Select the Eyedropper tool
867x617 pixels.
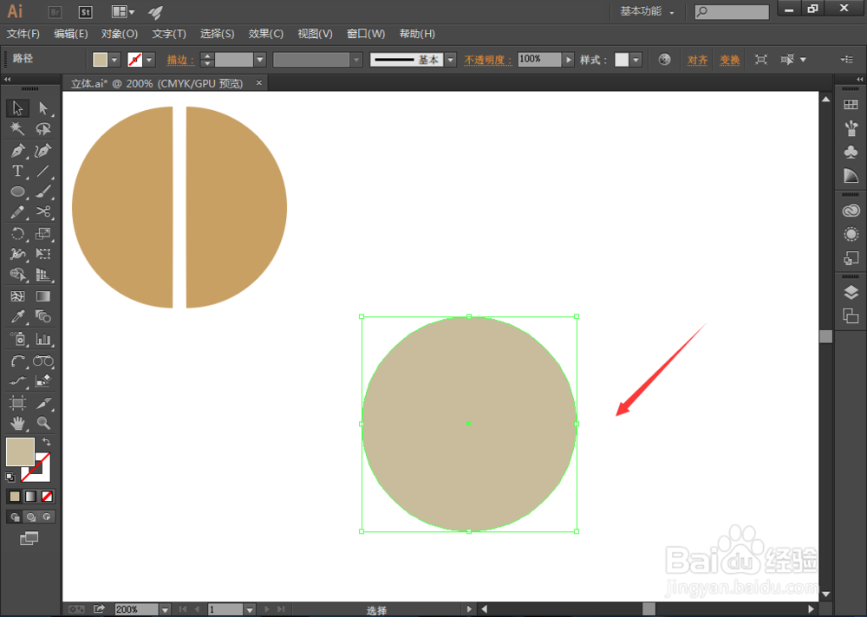pyautogui.click(x=17, y=317)
